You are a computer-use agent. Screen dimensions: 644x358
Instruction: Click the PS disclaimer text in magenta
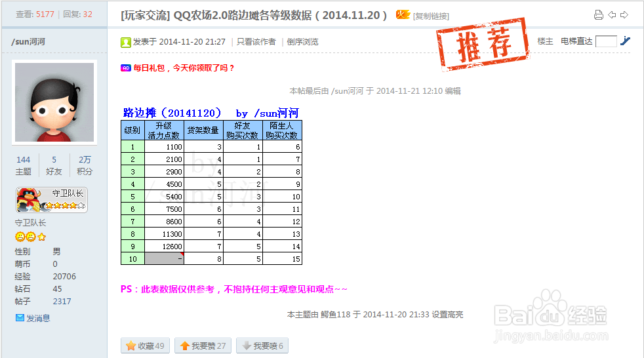[234, 289]
